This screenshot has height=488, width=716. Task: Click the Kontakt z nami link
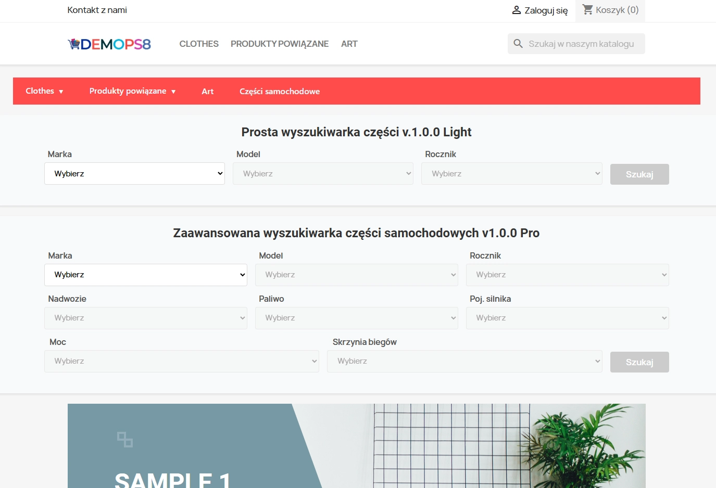click(x=97, y=10)
